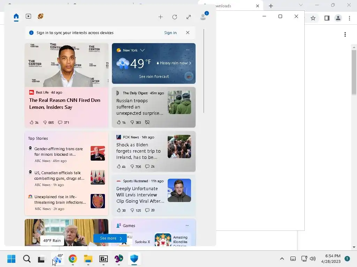Open volume control in system tray
Image resolution: width=357 pixels, height=267 pixels.
313,259
